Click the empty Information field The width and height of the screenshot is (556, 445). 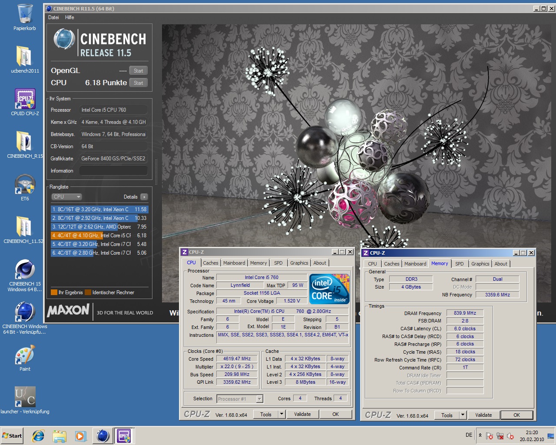pyautogui.click(x=113, y=171)
